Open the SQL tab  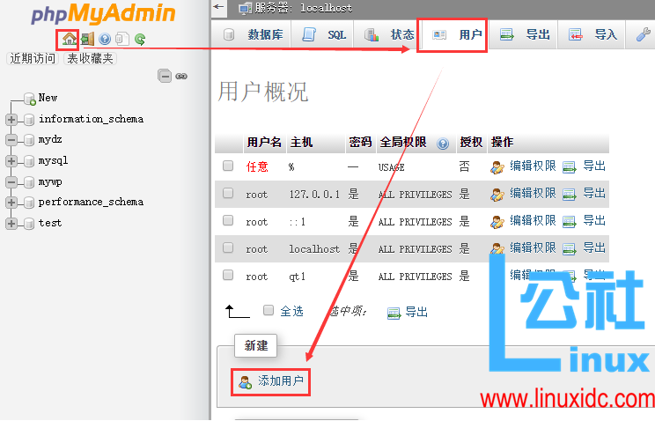pos(326,35)
